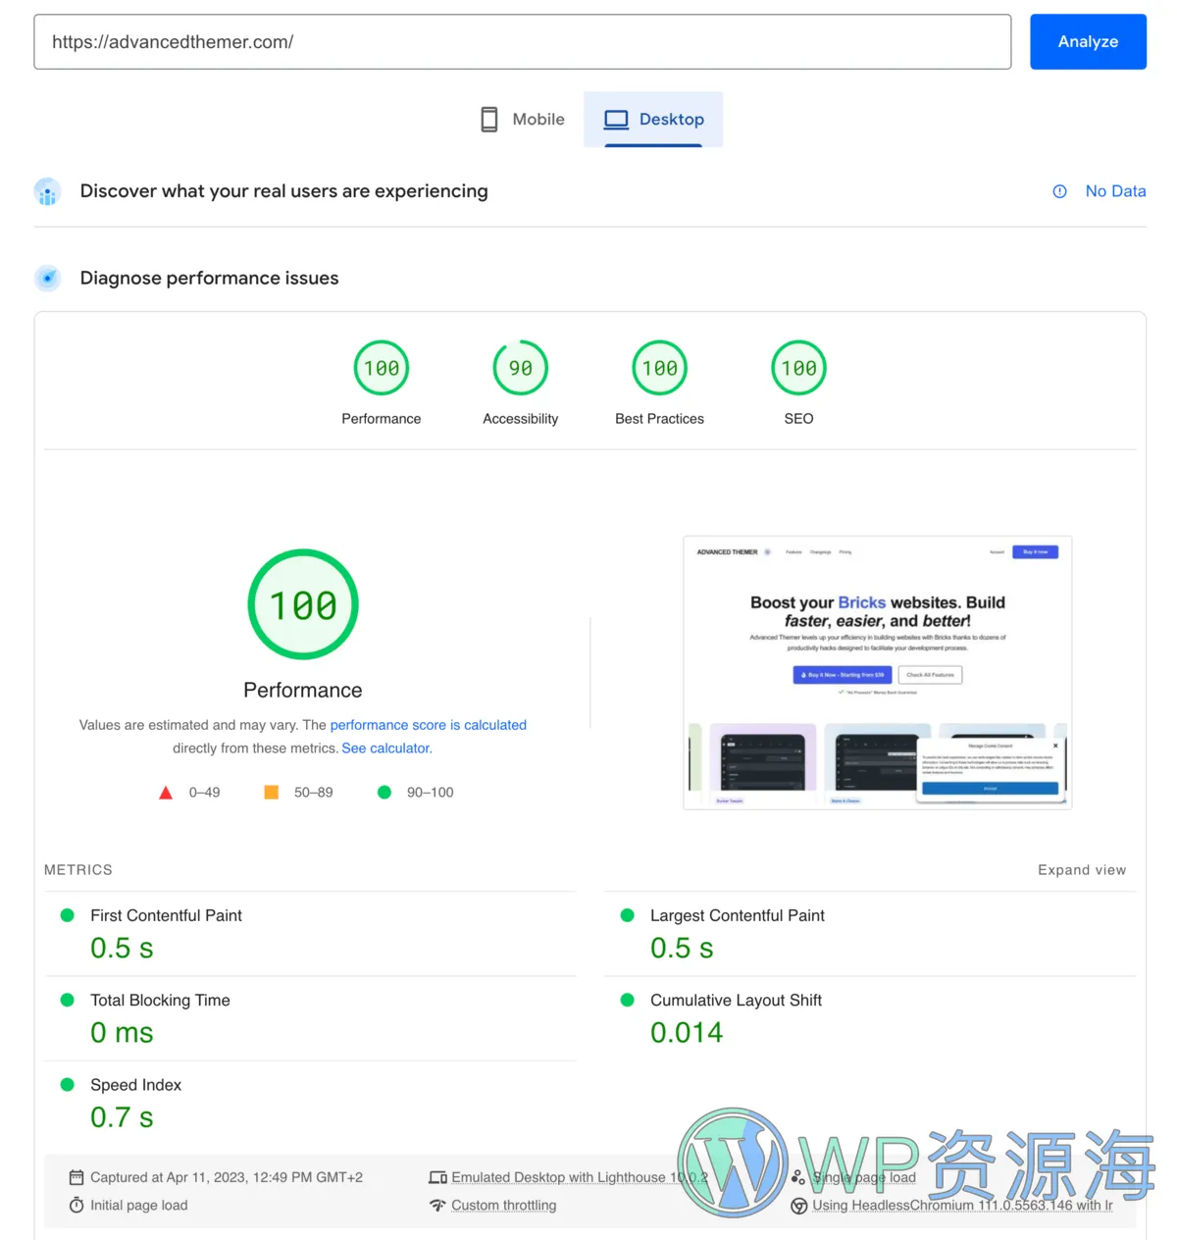This screenshot has height=1240, width=1177.
Task: Jump to the Performance score gauge at top
Action: (x=382, y=368)
